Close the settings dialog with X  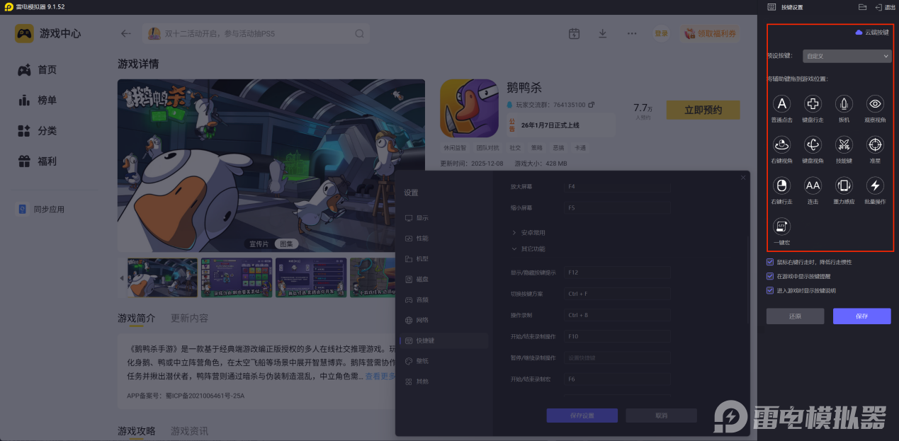pyautogui.click(x=743, y=178)
